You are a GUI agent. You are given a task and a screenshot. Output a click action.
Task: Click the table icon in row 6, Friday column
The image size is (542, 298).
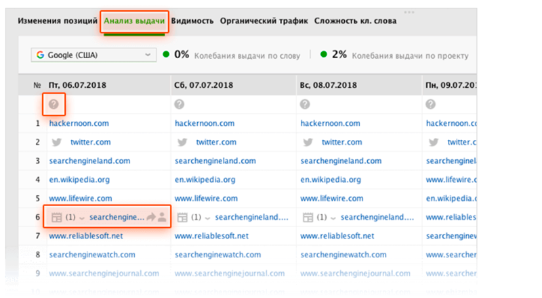[56, 218]
